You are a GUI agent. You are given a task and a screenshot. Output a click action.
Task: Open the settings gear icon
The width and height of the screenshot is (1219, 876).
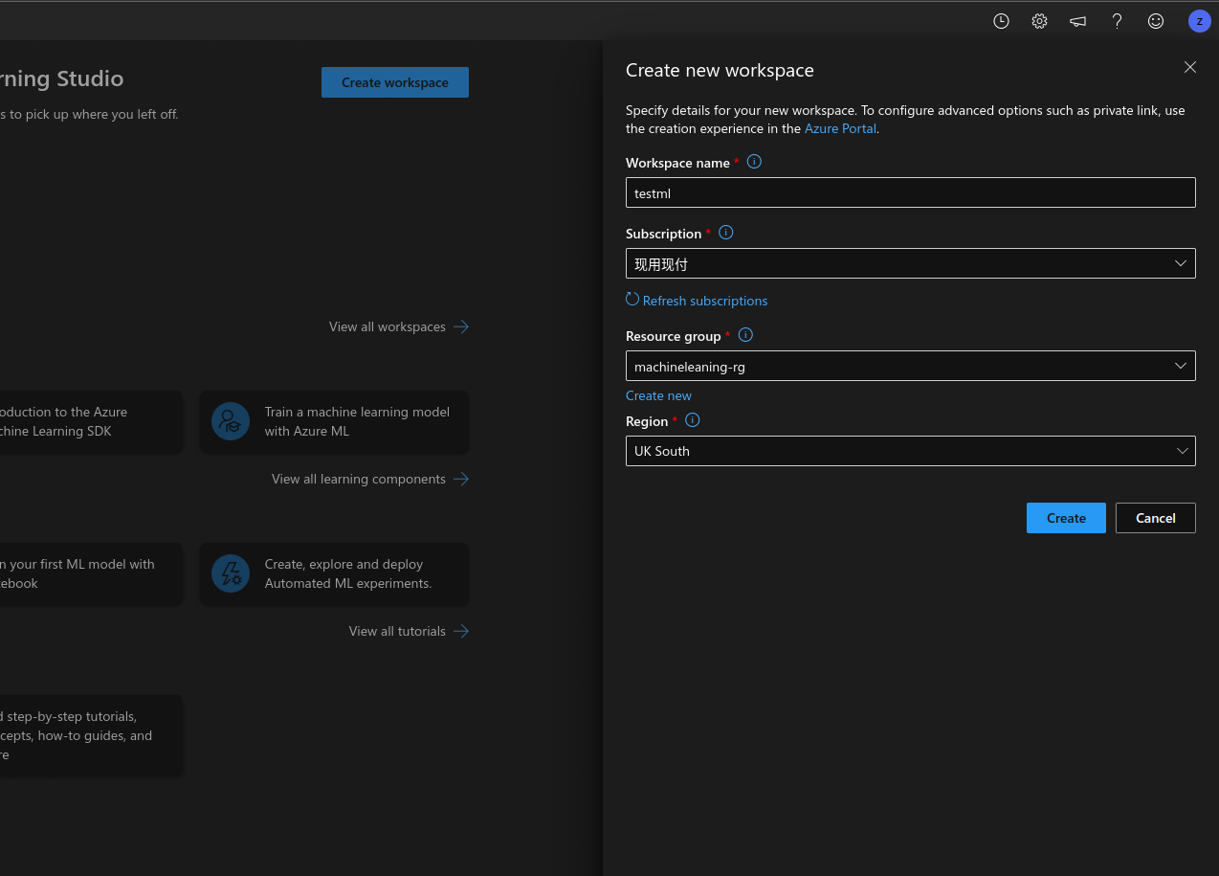click(x=1039, y=21)
